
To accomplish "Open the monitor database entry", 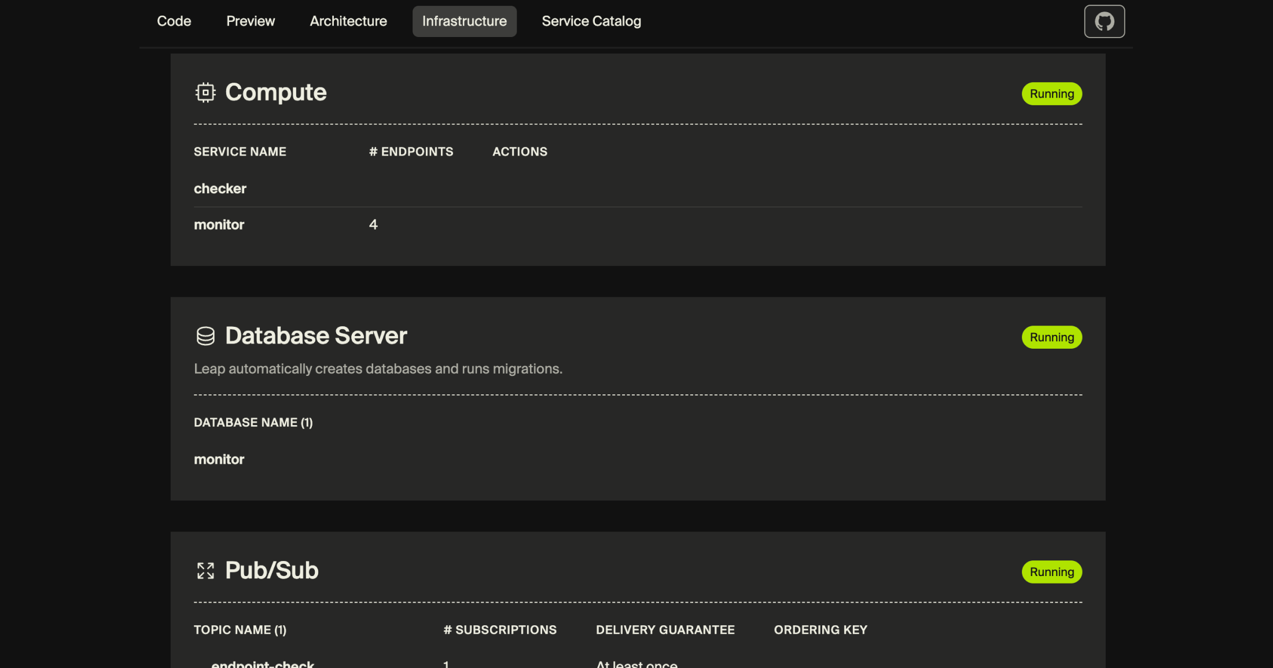I will 219,459.
